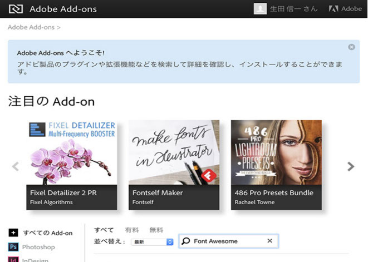This screenshot has width=368, height=262.
Task: Click the Adobe Add-ons header title
Action: coord(63,9)
